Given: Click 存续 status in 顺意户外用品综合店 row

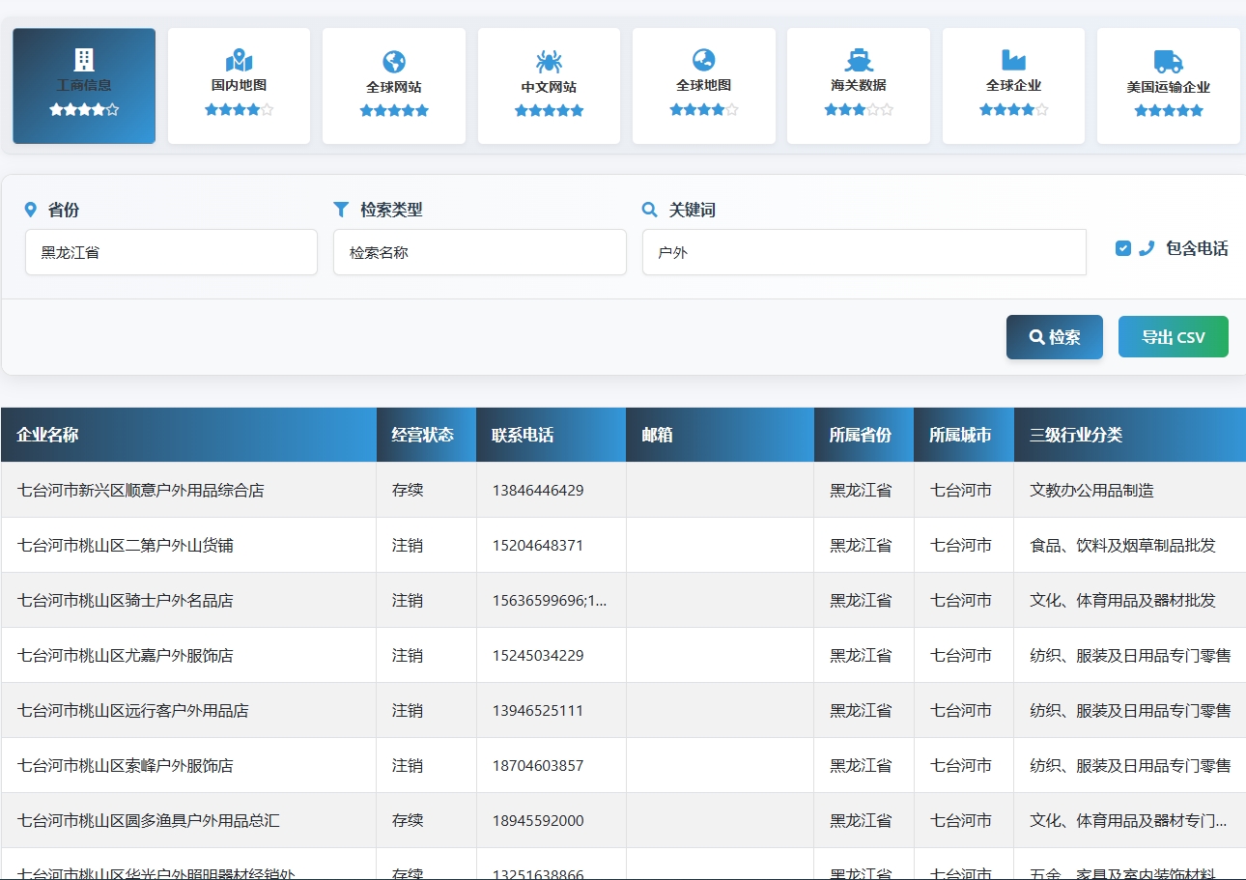Looking at the screenshot, I should [x=408, y=490].
